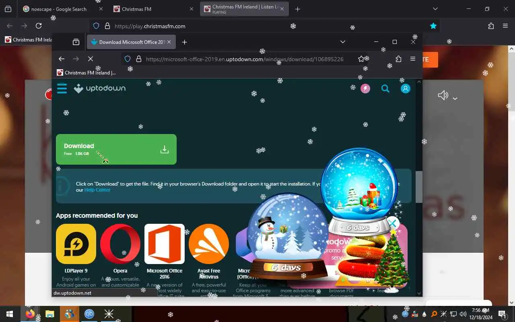Open the snowflake app on the taskbar

click(109, 314)
